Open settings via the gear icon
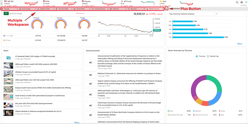The image size is (248, 124). pyautogui.click(x=242, y=2)
